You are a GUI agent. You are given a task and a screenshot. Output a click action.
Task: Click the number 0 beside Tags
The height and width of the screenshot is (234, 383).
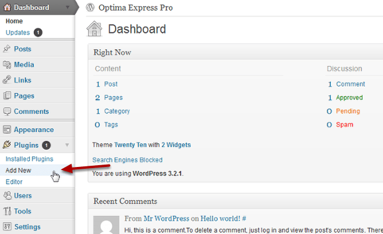pyautogui.click(x=97, y=125)
